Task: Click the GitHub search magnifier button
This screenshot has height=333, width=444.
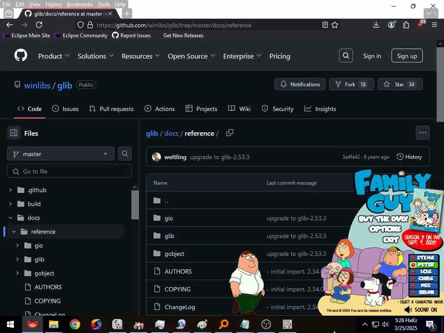Action: (346, 55)
